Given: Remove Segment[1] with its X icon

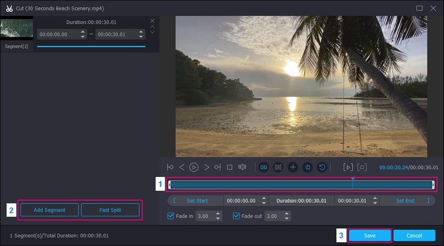Looking at the screenshot, I should 153,21.
